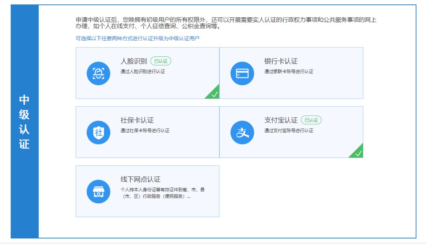
Task: Click the face recognition scan icon
Action: pos(99,73)
